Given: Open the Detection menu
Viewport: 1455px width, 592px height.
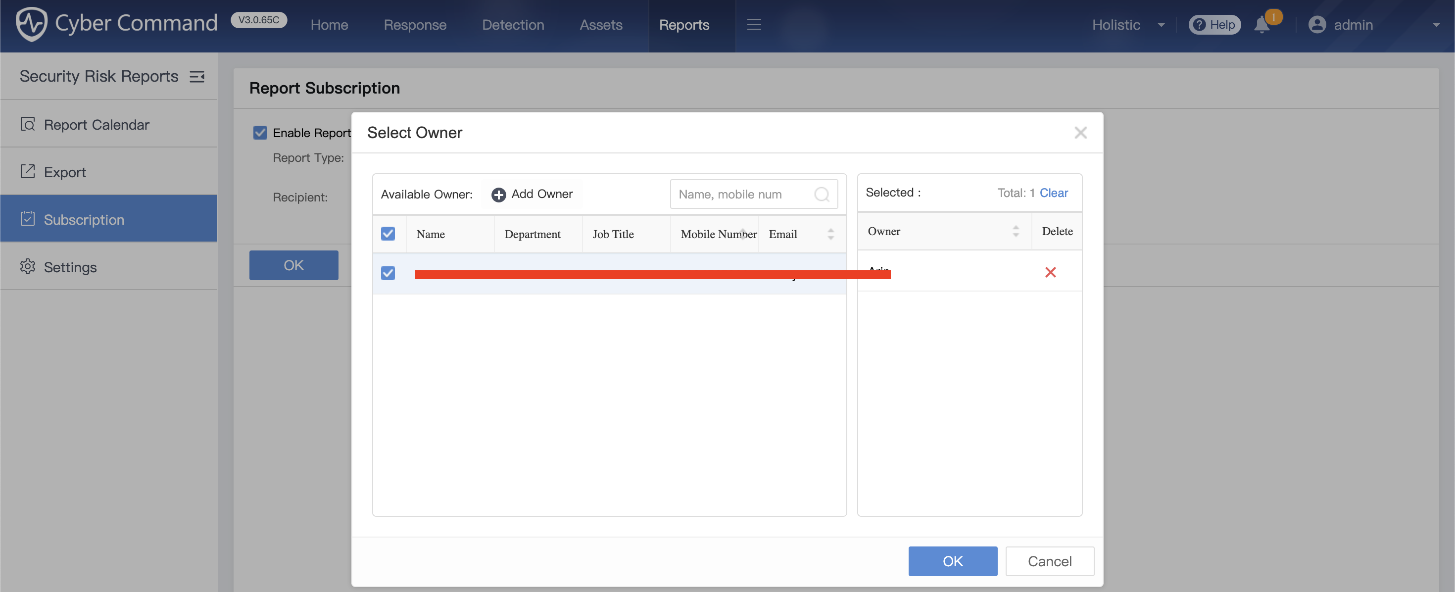Looking at the screenshot, I should (512, 25).
